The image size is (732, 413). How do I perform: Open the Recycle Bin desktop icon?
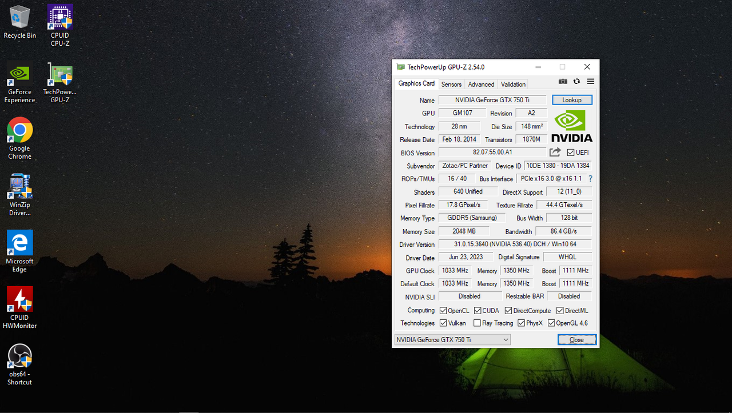tap(19, 22)
